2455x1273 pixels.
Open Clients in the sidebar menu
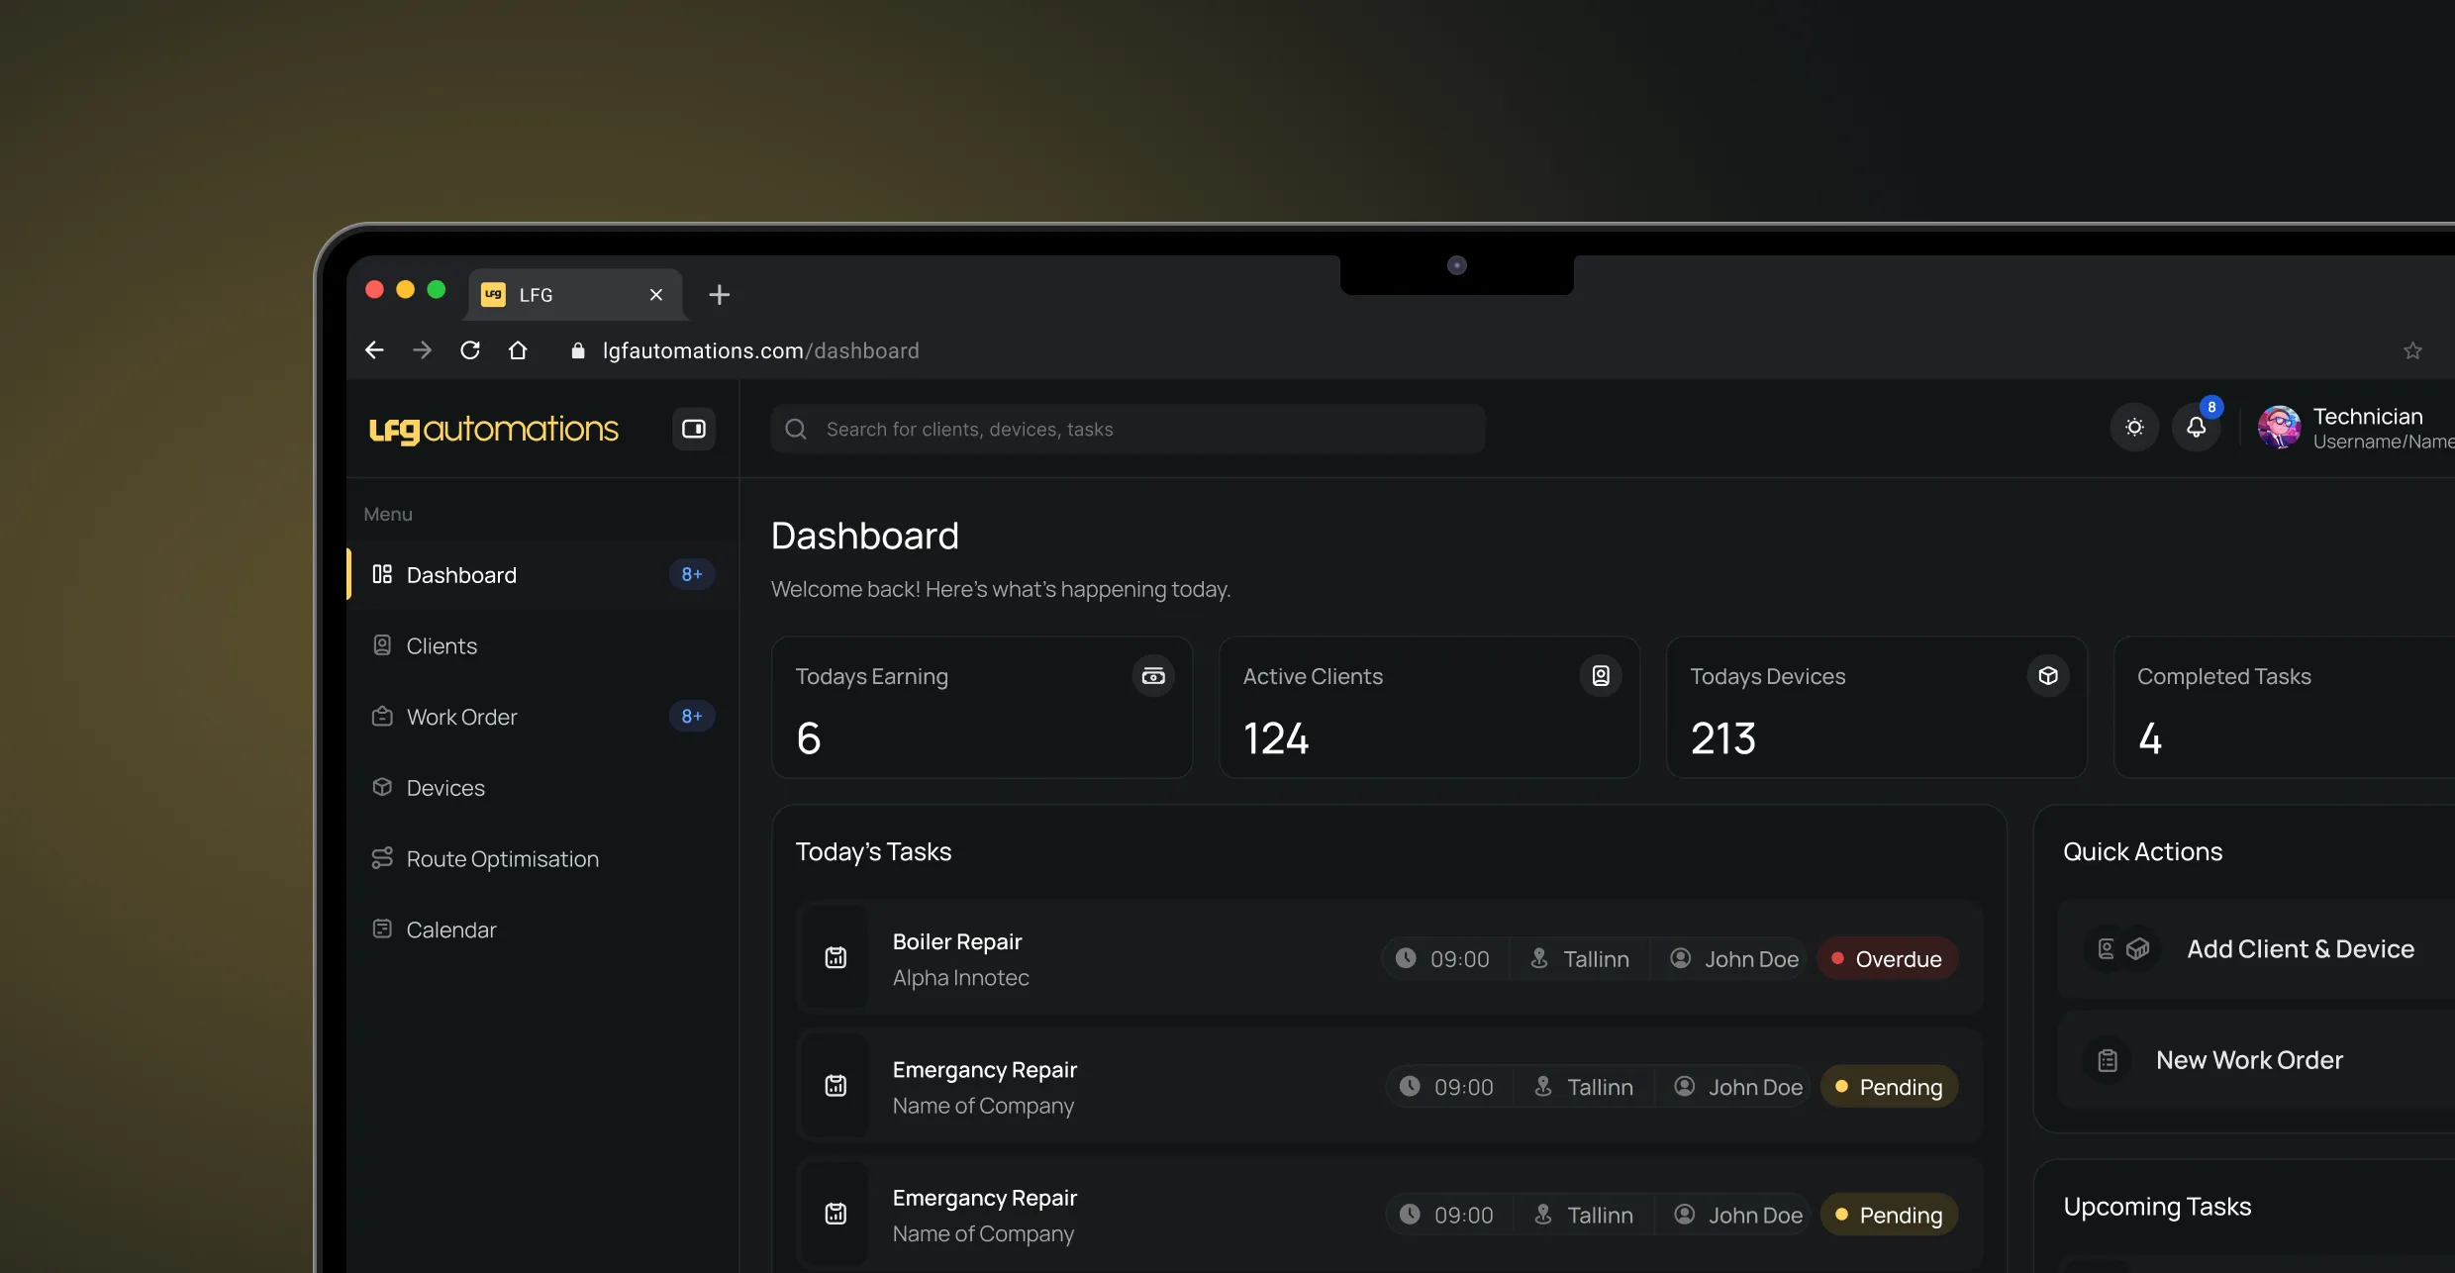click(x=442, y=646)
